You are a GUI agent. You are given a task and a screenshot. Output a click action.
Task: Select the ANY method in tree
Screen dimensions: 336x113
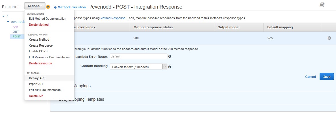tap(16, 27)
